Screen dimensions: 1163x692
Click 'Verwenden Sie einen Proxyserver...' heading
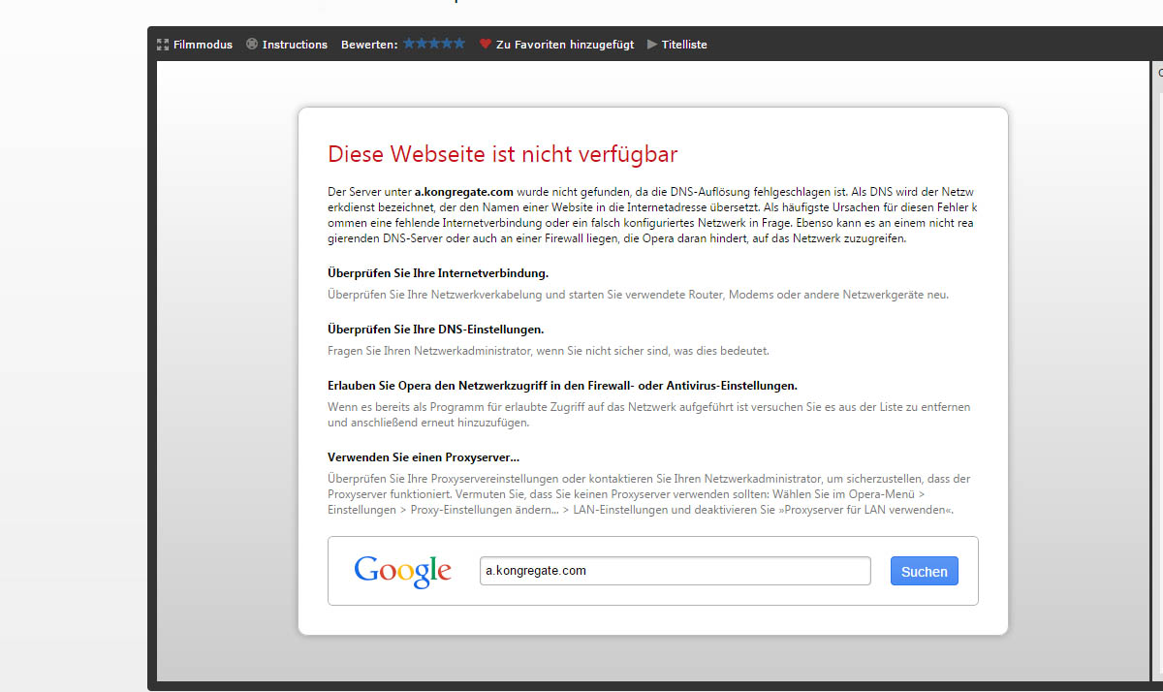[424, 456]
